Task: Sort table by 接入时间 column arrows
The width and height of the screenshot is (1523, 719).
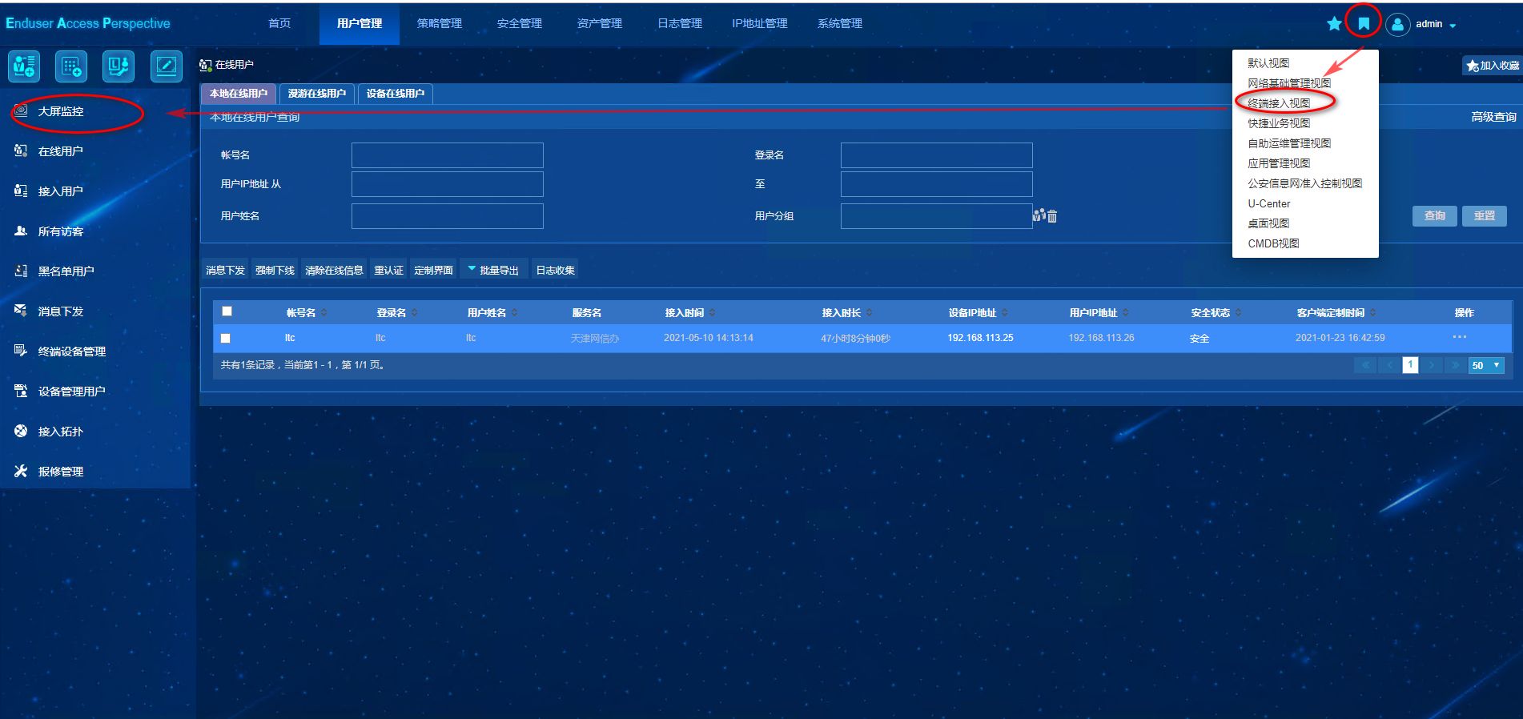Action: [713, 313]
